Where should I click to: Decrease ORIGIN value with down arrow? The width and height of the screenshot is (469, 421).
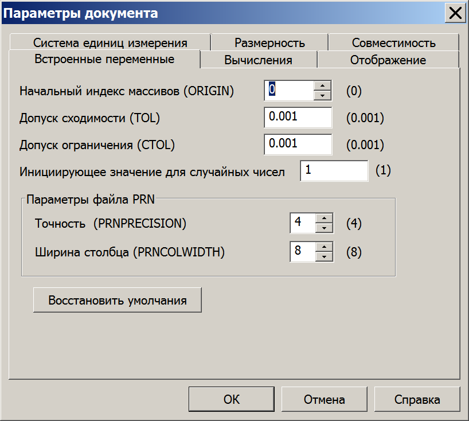pyautogui.click(x=322, y=95)
